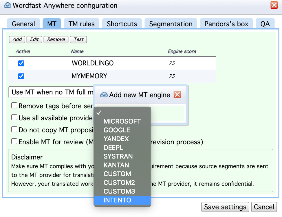Pick YANDEX in the engine dropdown
The image size is (282, 217).
tap(122, 139)
